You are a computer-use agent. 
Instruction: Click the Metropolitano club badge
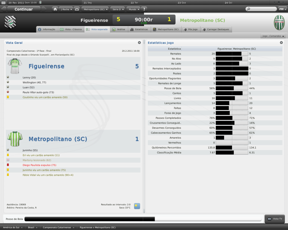(x=279, y=22)
